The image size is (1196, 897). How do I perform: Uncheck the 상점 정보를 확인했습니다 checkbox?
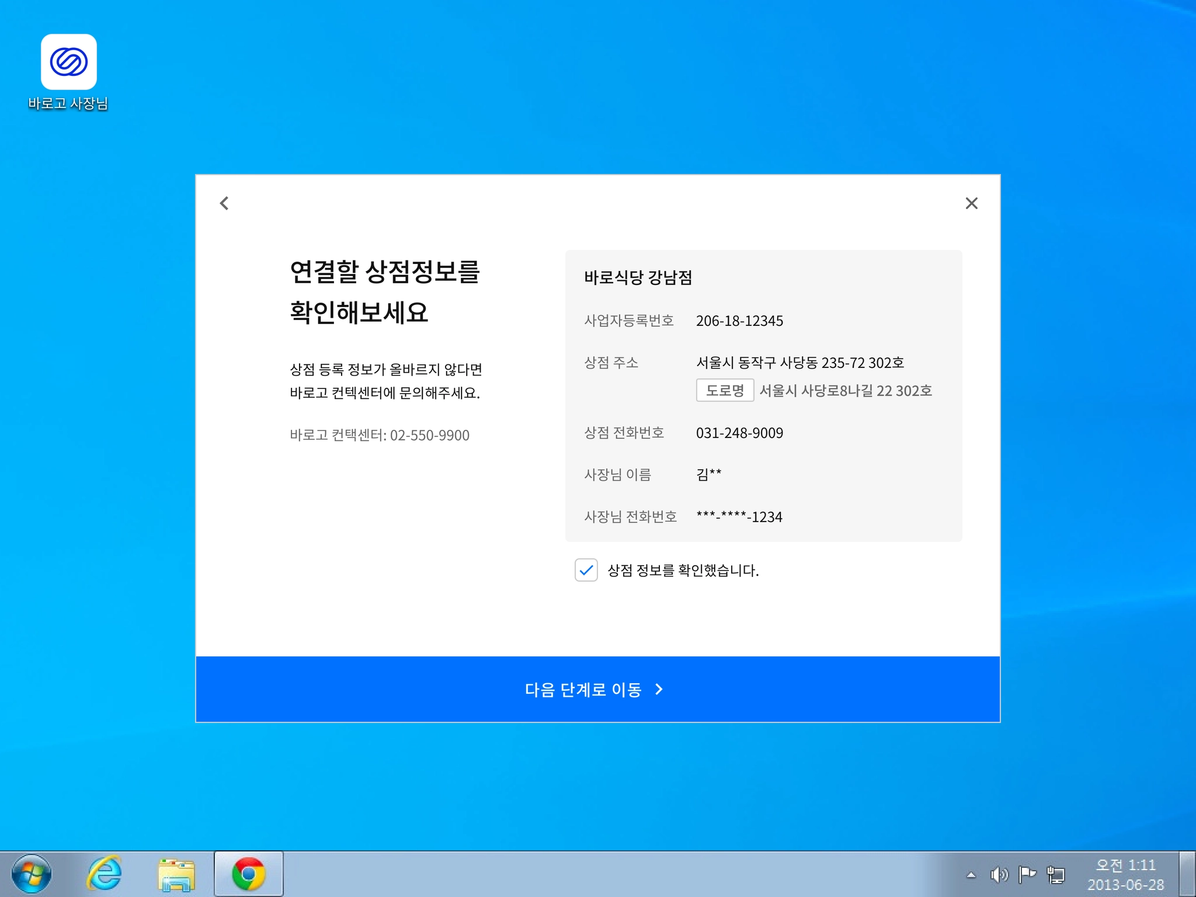[x=586, y=570]
